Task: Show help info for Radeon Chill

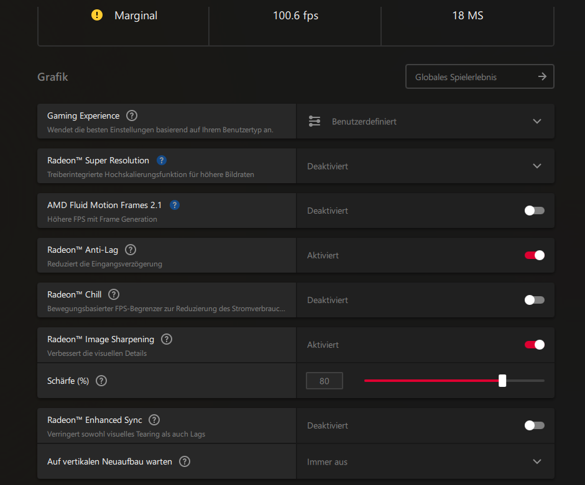Action: click(x=114, y=294)
